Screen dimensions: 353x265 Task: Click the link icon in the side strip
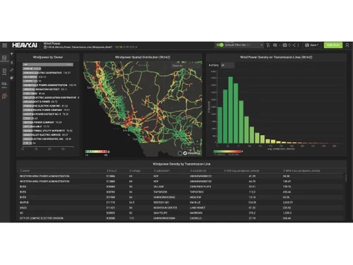tap(12, 70)
